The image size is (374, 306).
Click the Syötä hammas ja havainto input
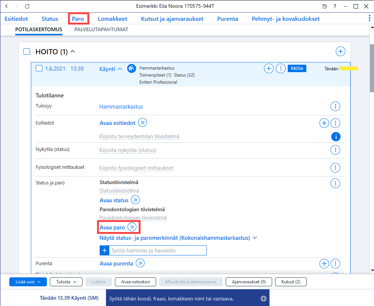[x=158, y=251]
